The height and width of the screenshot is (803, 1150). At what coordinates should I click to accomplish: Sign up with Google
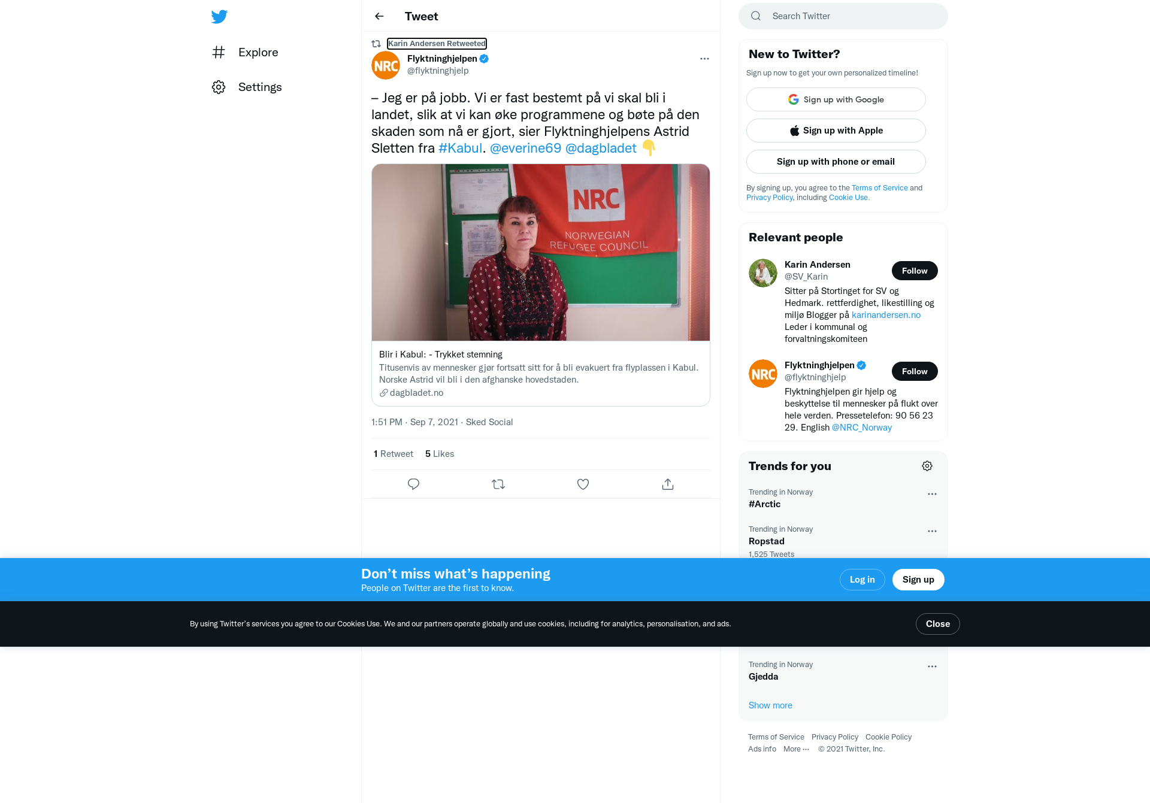coord(836,99)
